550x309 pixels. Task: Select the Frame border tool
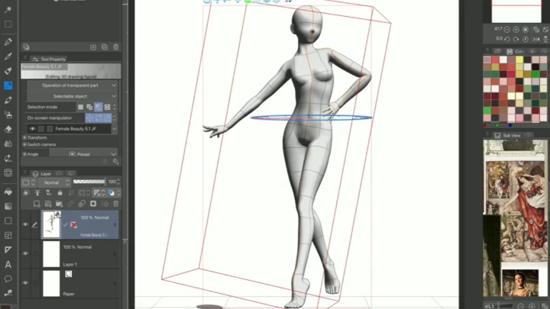pyautogui.click(x=8, y=236)
